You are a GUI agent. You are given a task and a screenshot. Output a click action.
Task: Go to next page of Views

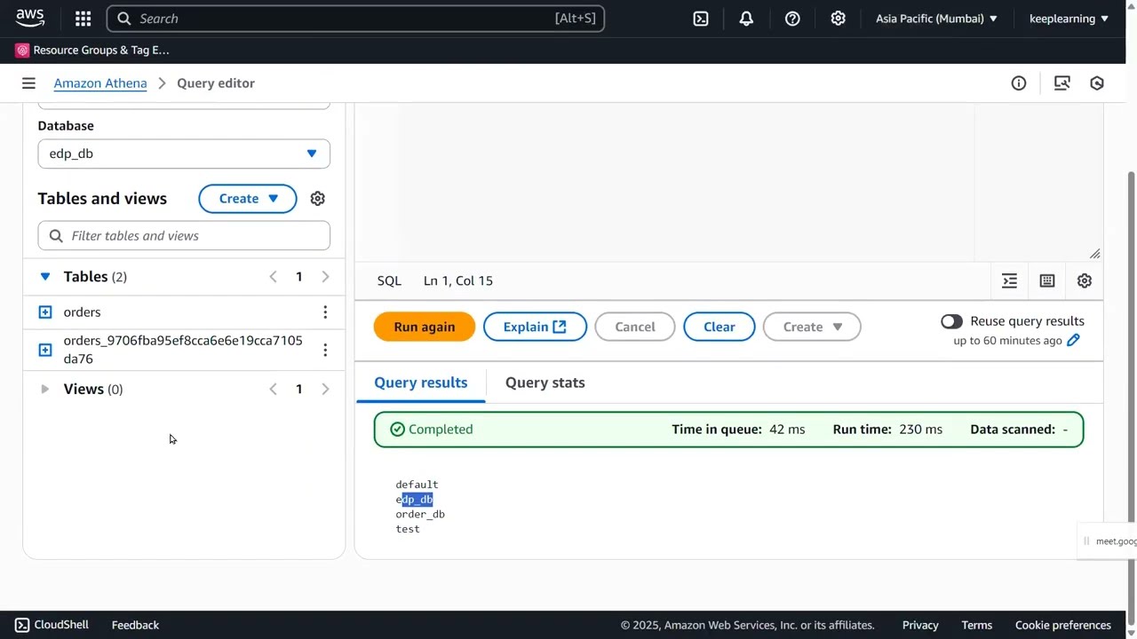pos(325,390)
